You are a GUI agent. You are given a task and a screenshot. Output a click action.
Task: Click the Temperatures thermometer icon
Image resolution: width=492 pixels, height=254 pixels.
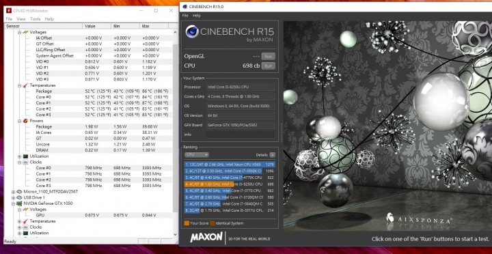tap(25, 85)
